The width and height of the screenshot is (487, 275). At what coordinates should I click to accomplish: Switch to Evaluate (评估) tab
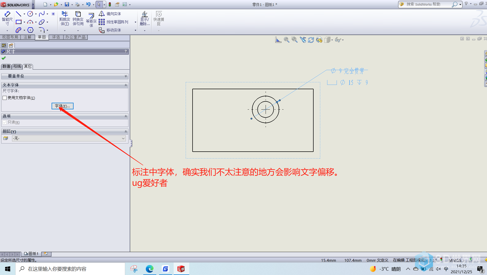click(x=56, y=37)
